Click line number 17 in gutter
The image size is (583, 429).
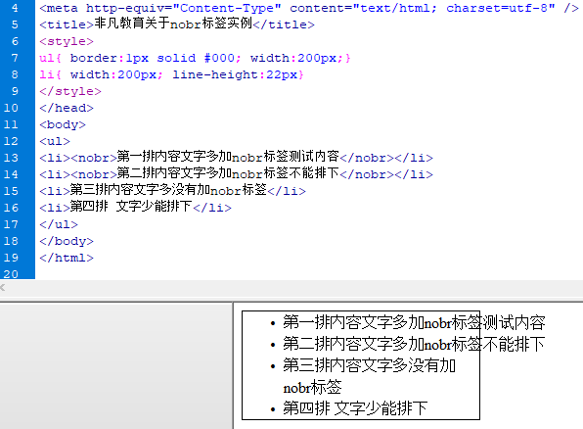11,224
